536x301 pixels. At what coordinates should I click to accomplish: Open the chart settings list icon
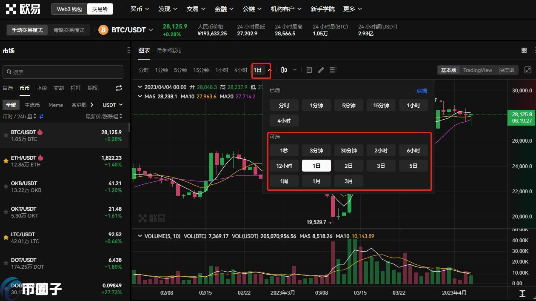pyautogui.click(x=333, y=70)
